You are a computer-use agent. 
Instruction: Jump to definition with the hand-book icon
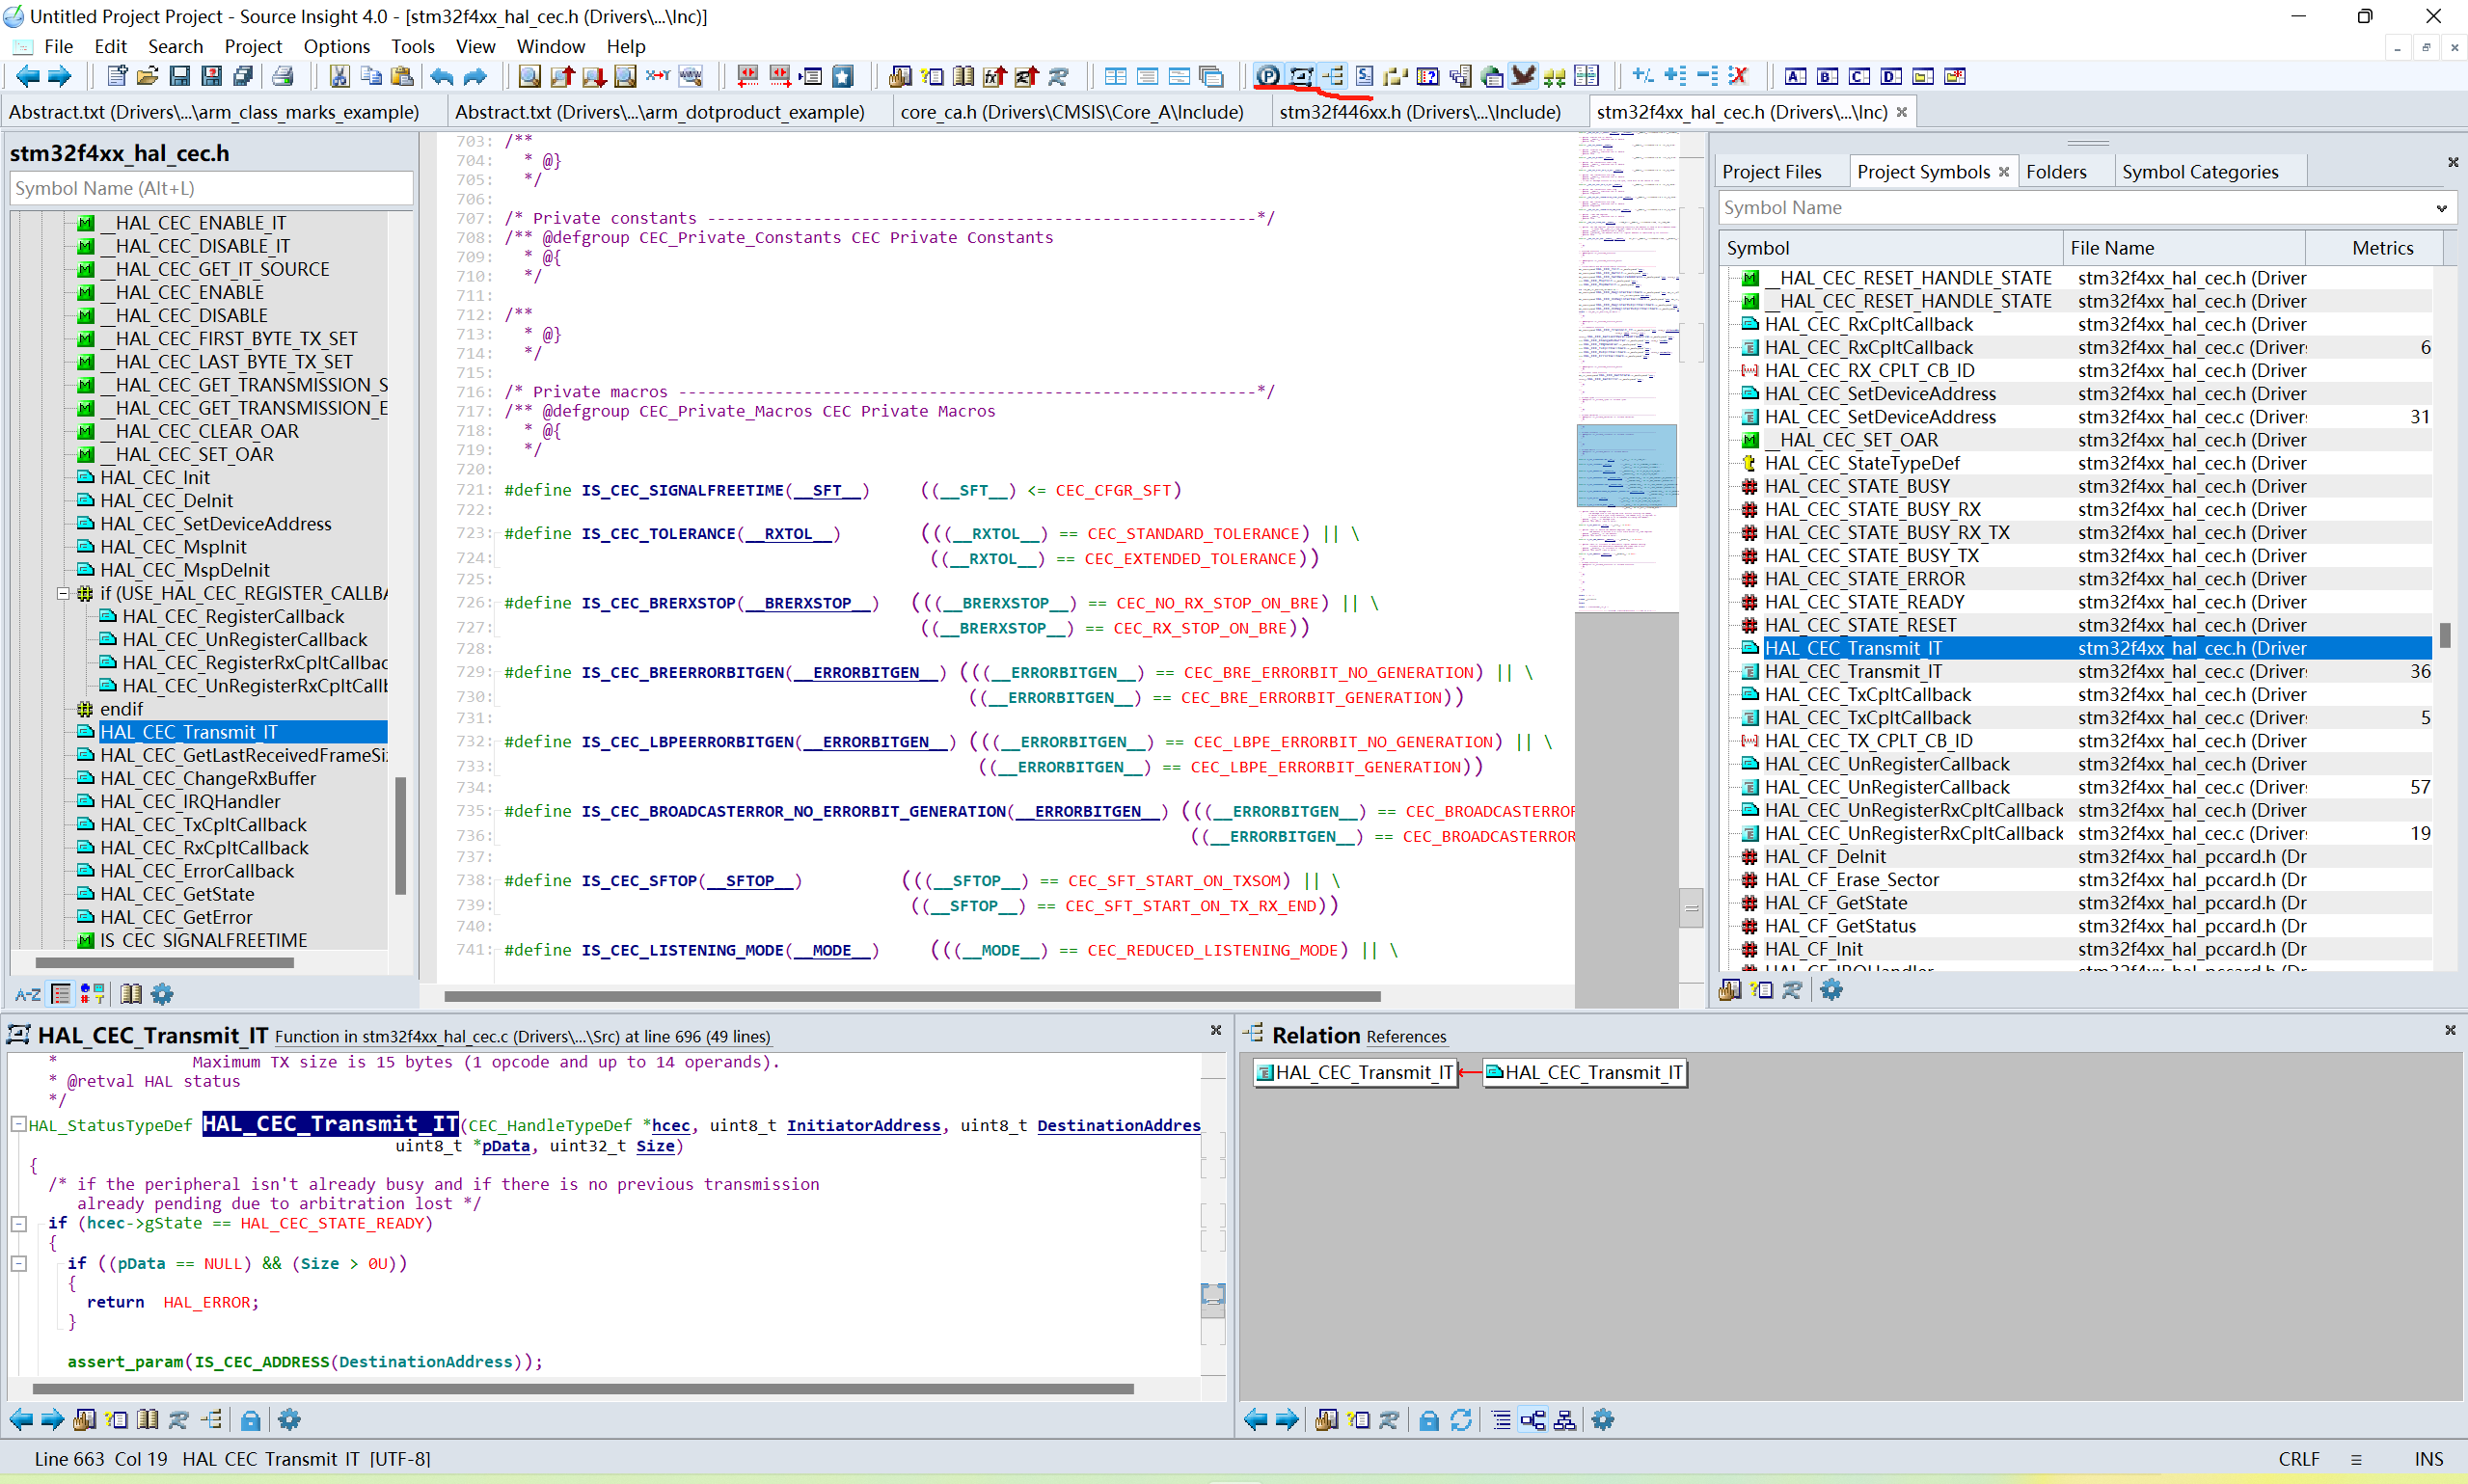[x=900, y=76]
